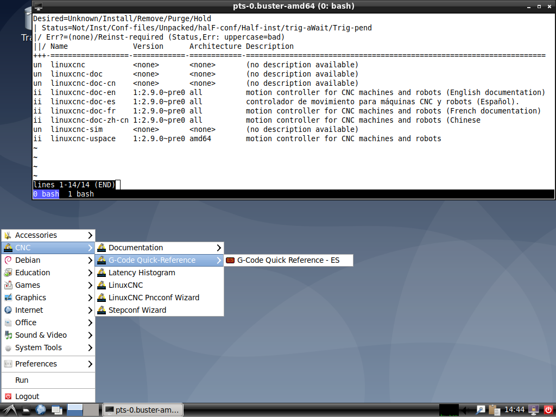Launch Stepconf Wizard from CNC menu
This screenshot has width=556, height=417.
click(x=160, y=310)
